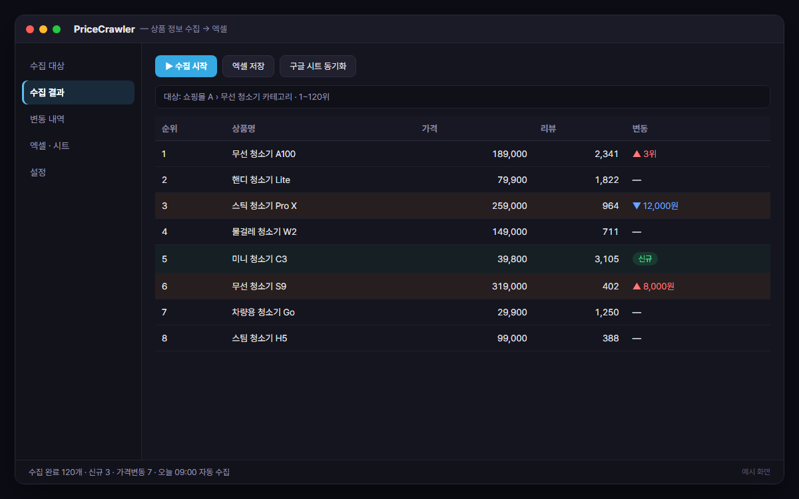The image size is (799, 499).
Task: Click price cell 319,000
Action: (509, 286)
